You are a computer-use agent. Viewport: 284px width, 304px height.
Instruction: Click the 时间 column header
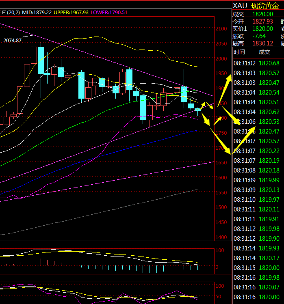tap(239, 52)
